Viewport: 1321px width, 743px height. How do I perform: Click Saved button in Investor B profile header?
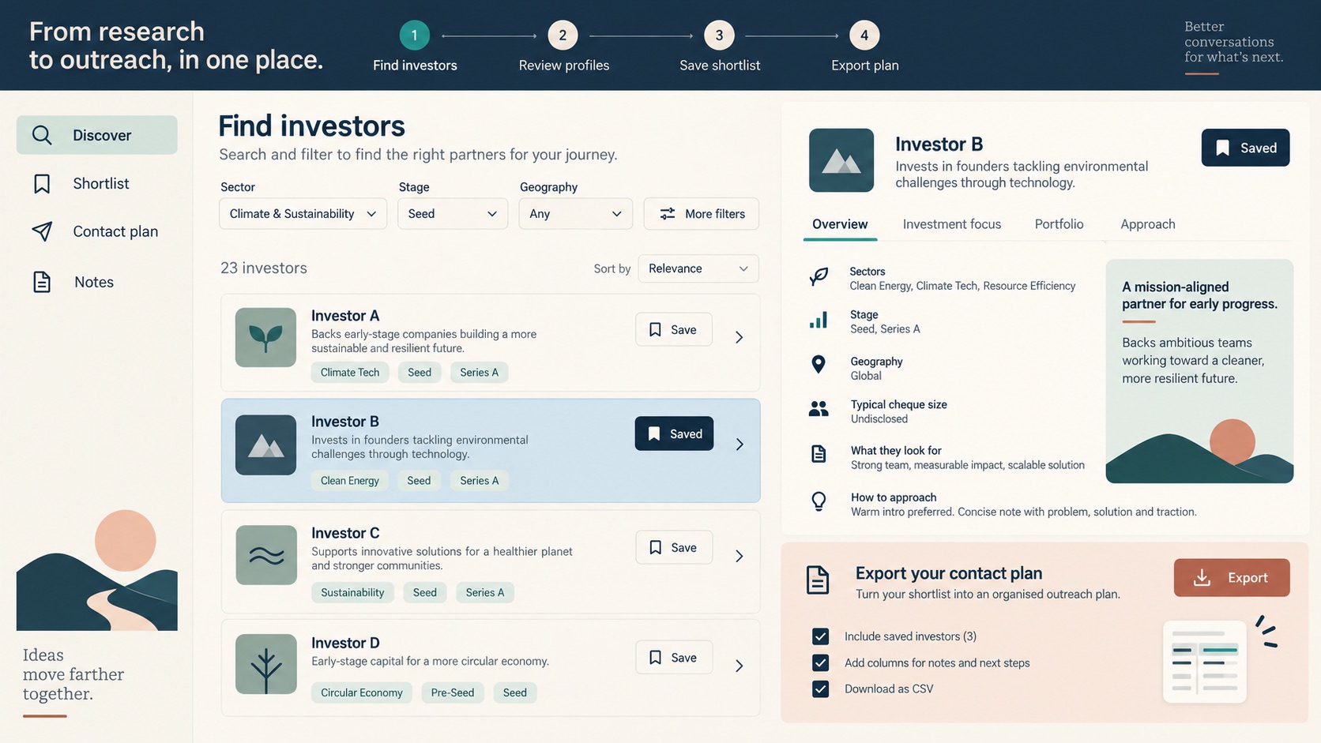point(1246,148)
